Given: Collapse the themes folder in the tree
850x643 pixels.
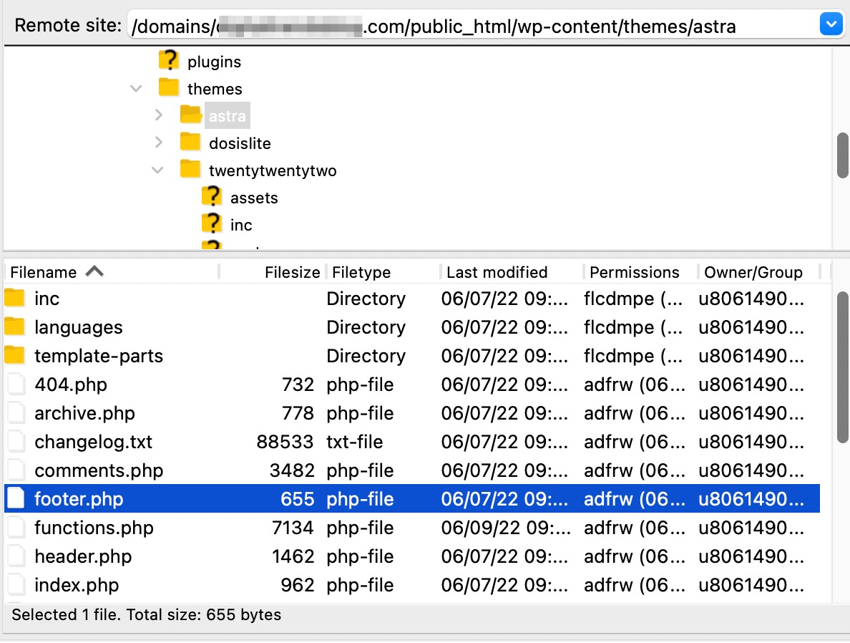Looking at the screenshot, I should [x=136, y=89].
